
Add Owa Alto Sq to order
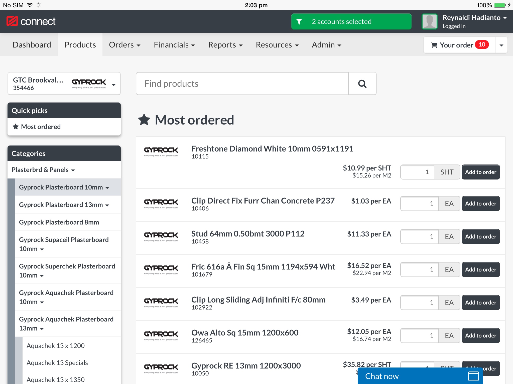tap(481, 335)
